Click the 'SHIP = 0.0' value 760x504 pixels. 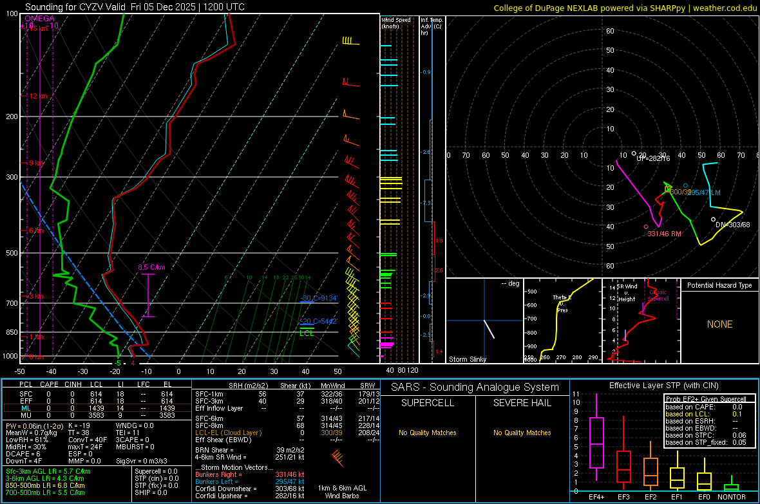pyautogui.click(x=151, y=492)
